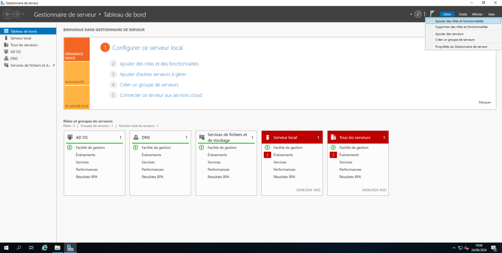The image size is (502, 253).
Task: Click red events badge in Serveur local tile
Action: click(x=267, y=155)
